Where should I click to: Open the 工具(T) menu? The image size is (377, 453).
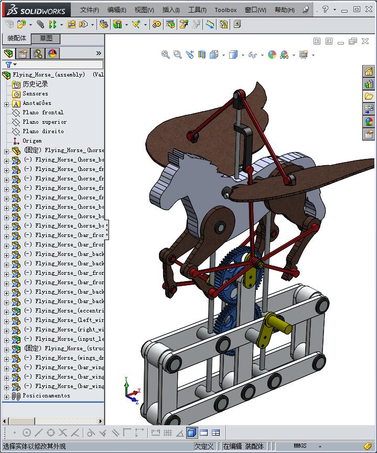tap(197, 10)
